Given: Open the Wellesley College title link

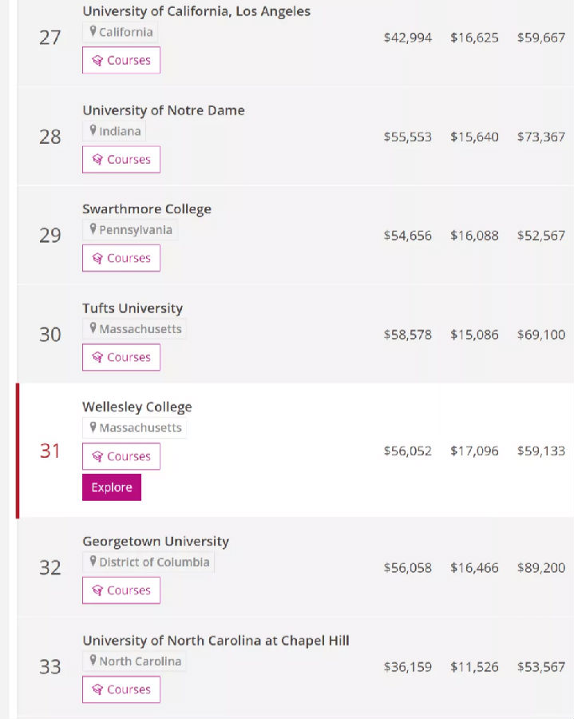Looking at the screenshot, I should tap(137, 407).
